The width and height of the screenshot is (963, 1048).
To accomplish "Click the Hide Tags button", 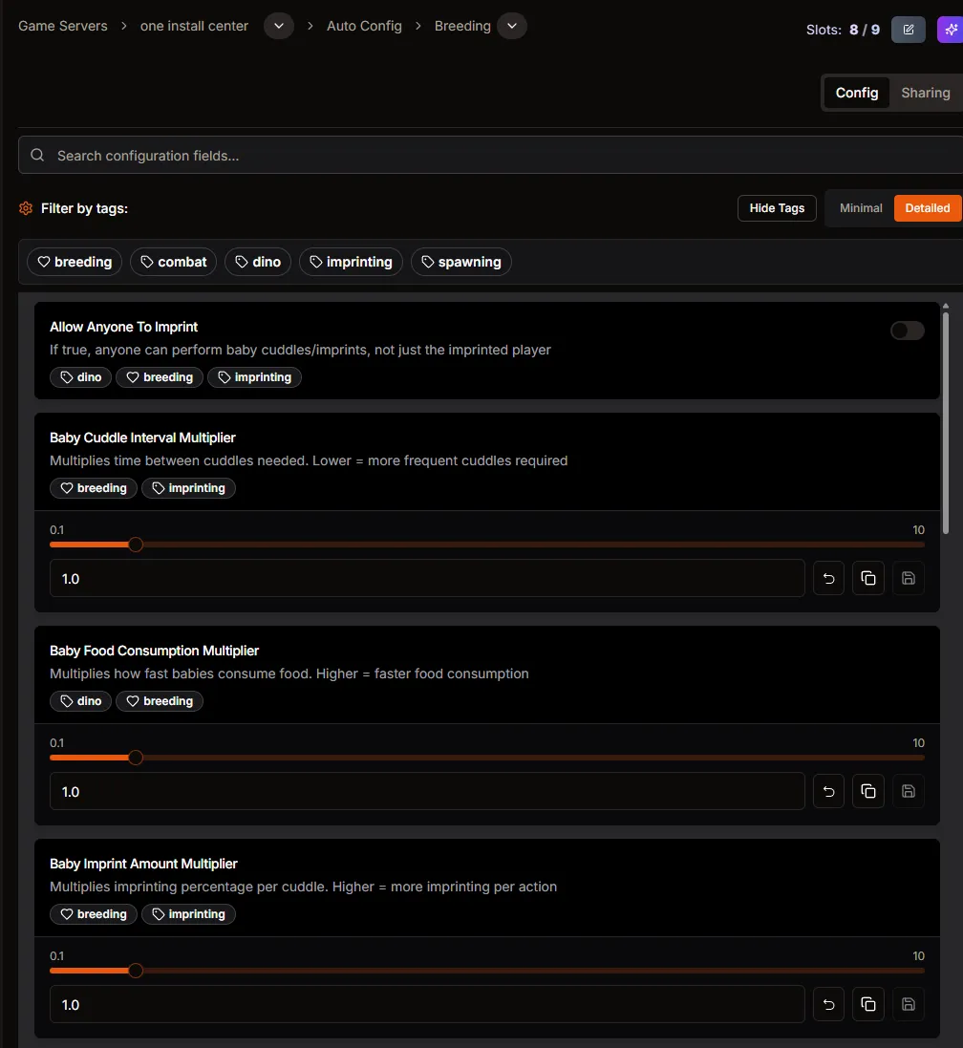I will pos(777,207).
